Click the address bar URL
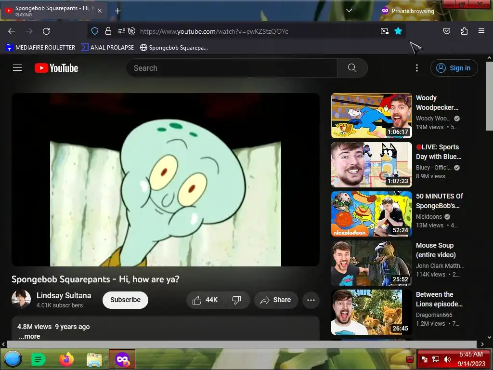The height and width of the screenshot is (370, 493). pyautogui.click(x=214, y=31)
